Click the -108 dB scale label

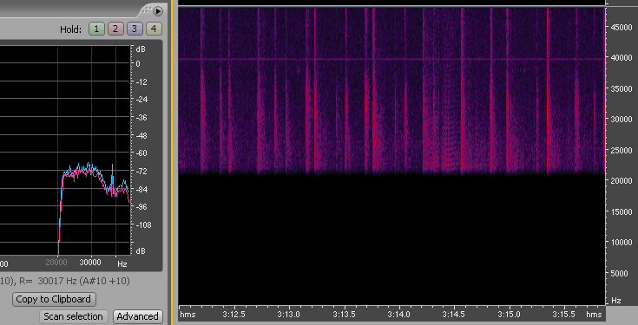[143, 224]
